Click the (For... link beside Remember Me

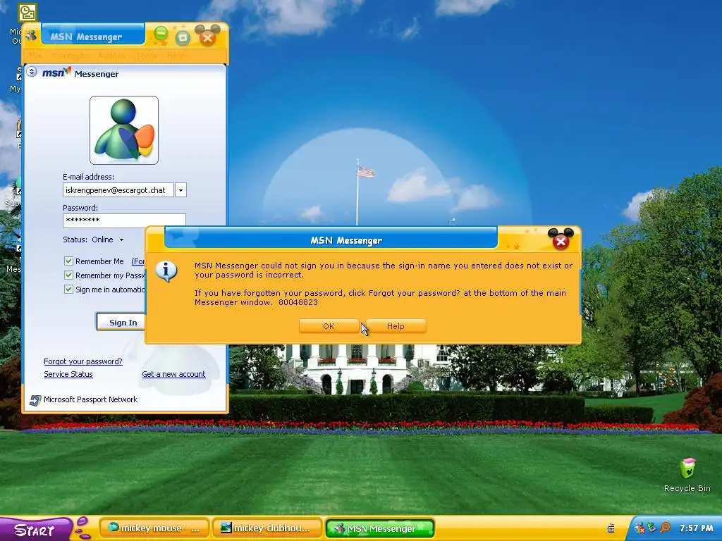coord(138,261)
